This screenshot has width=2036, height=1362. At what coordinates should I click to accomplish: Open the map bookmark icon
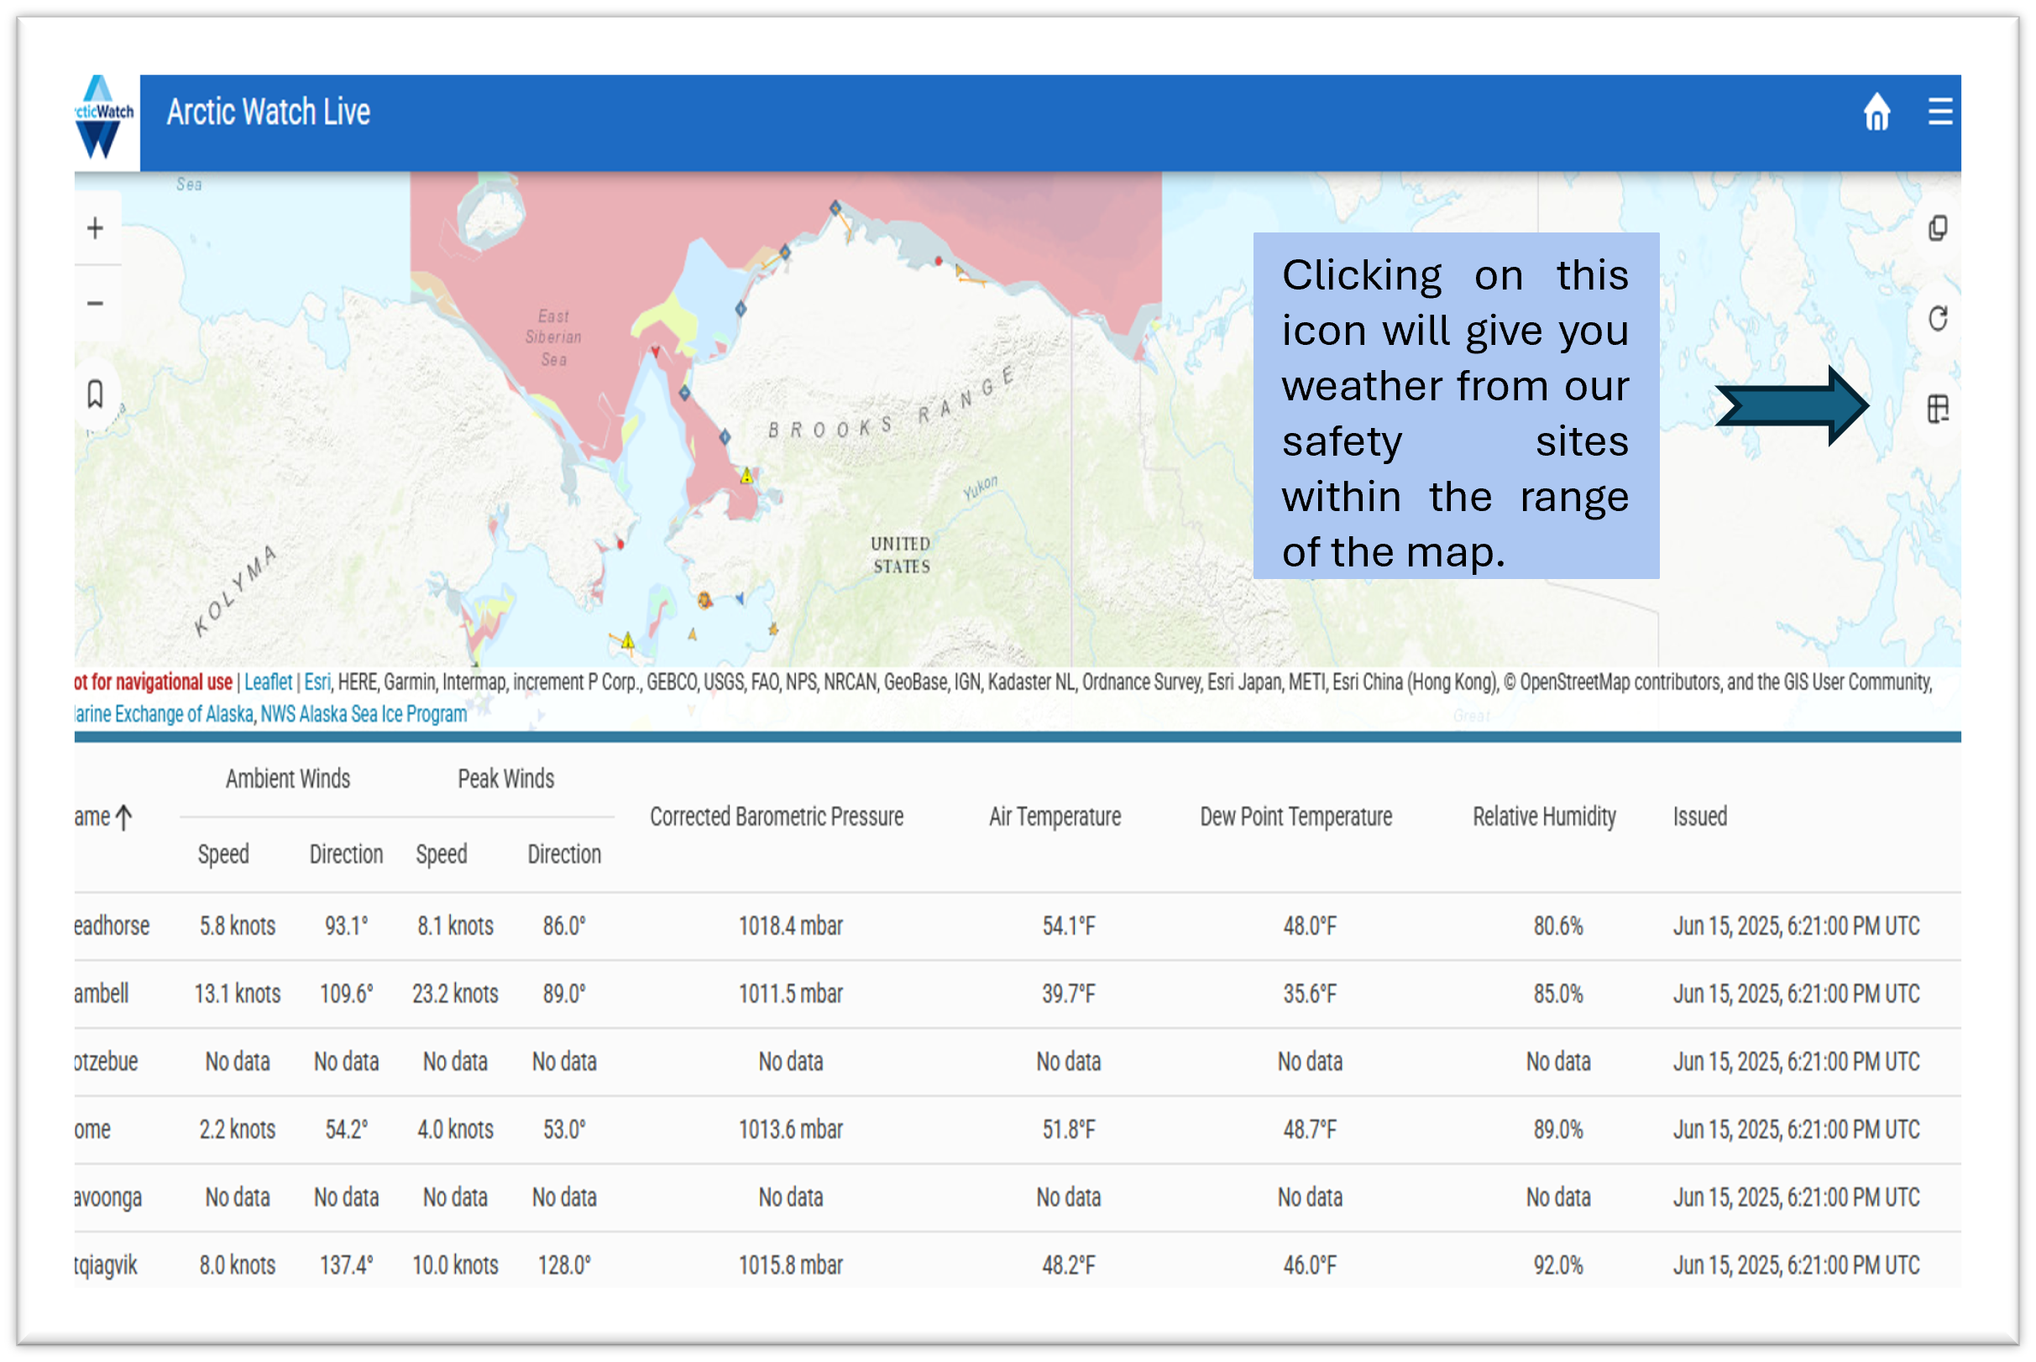point(96,394)
